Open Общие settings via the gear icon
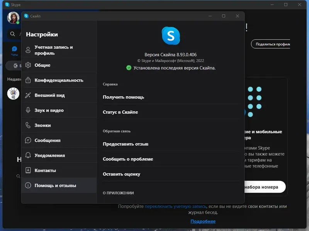This screenshot has width=309, height=231. [28, 65]
